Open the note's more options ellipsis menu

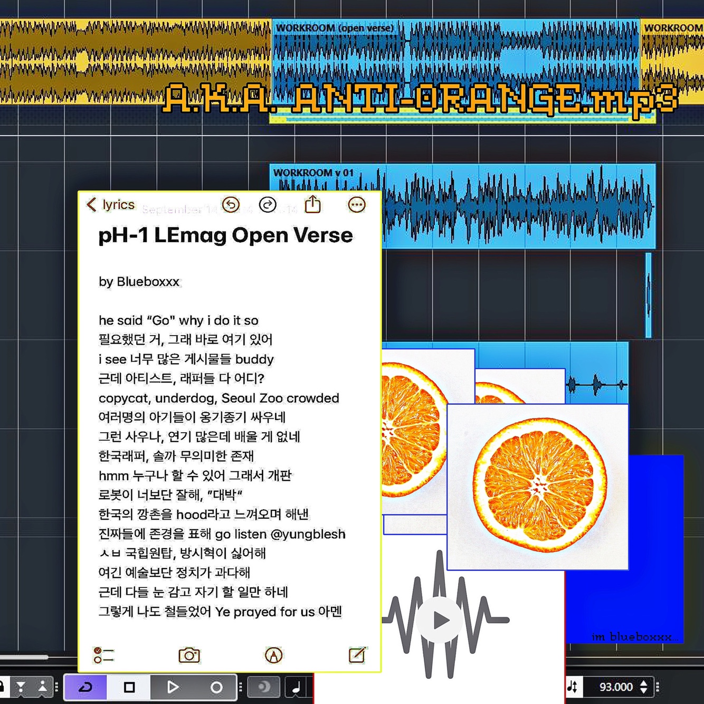(357, 205)
